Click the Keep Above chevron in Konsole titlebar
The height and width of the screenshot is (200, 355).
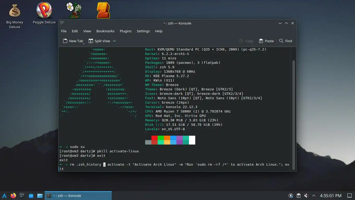286,23
